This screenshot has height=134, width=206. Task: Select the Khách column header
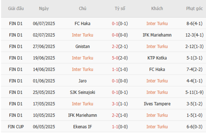157,9
